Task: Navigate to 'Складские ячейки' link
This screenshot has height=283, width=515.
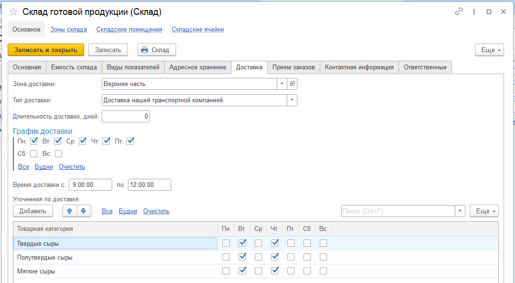Action: (198, 29)
